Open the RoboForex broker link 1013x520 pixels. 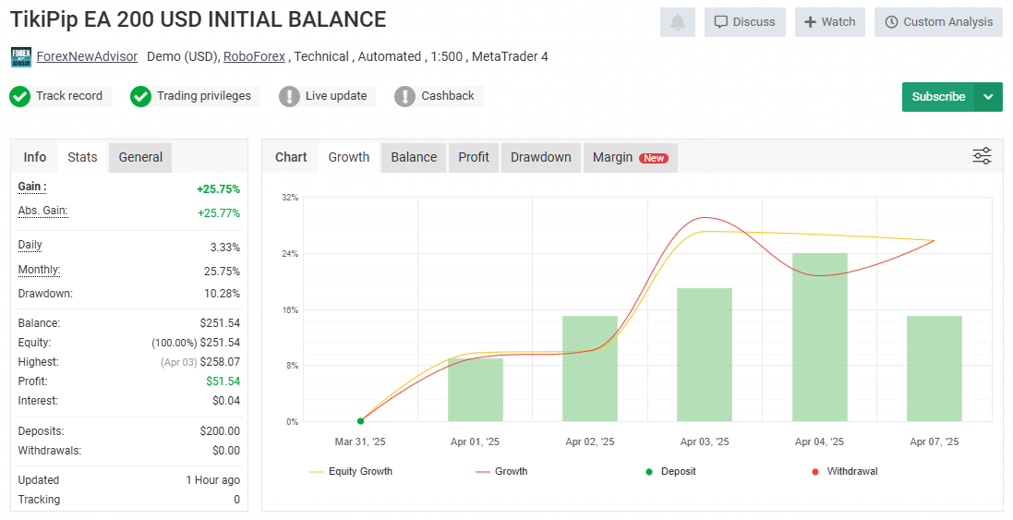[254, 57]
